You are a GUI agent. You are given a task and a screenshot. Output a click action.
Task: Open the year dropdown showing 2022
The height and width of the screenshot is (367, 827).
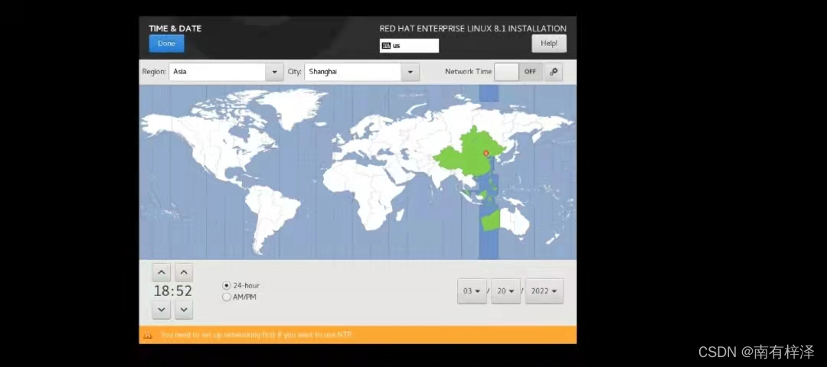pyautogui.click(x=544, y=291)
